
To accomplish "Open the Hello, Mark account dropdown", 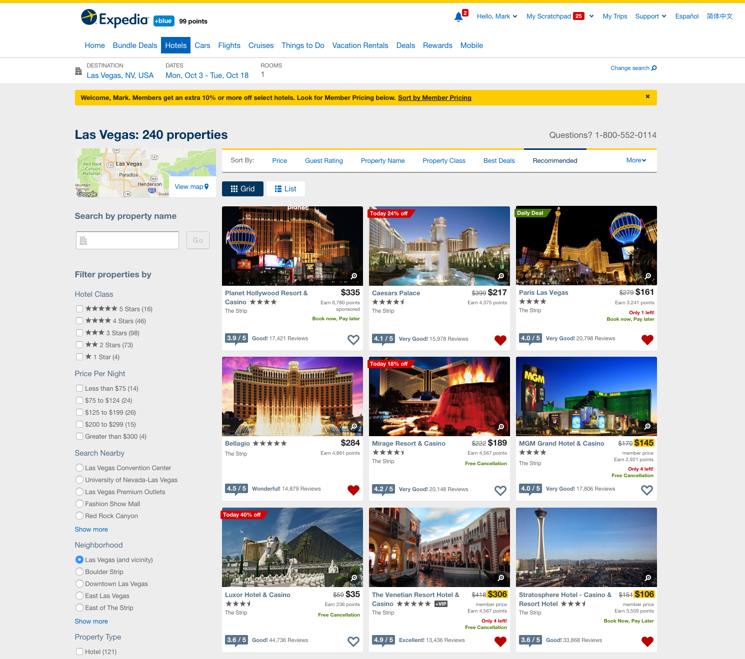I will point(497,16).
